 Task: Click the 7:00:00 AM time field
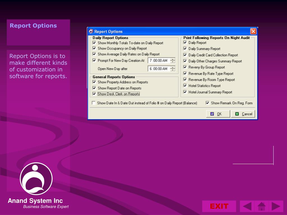pos(159,60)
